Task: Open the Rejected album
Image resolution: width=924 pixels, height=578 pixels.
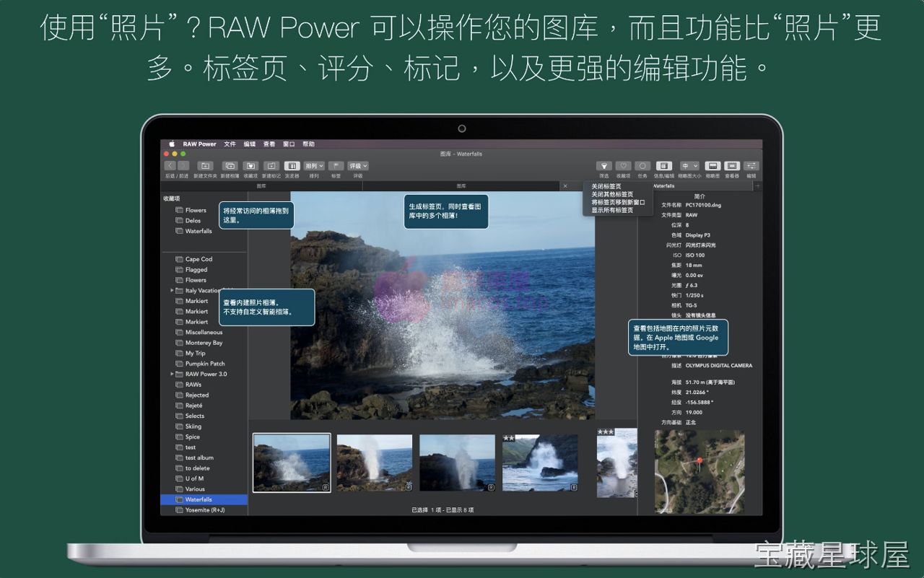Action: click(196, 395)
